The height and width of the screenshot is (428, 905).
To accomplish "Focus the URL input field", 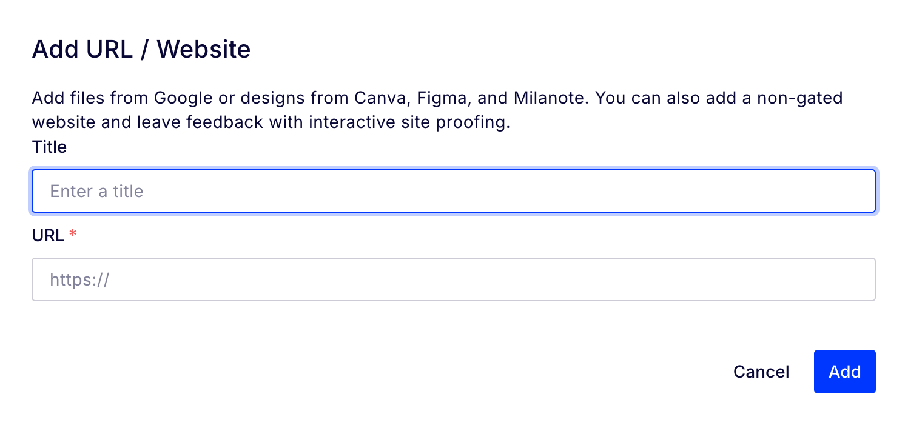I will [453, 279].
